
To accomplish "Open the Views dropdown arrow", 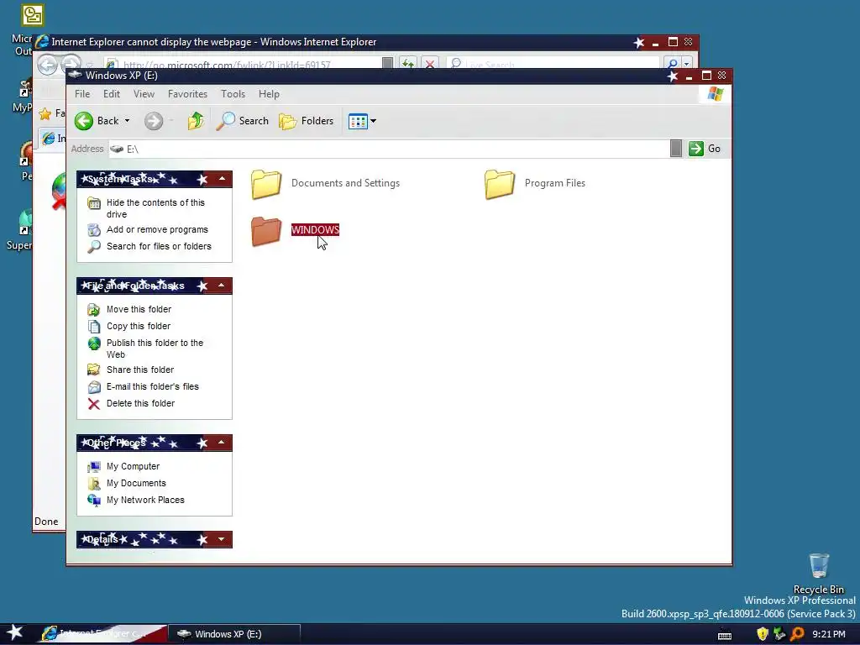I will 374,121.
